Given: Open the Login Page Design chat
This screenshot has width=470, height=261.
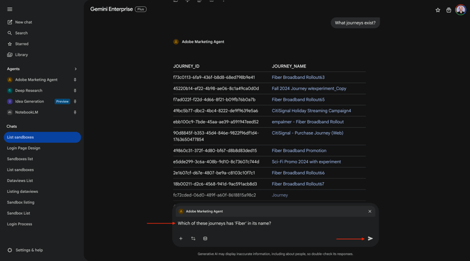Looking at the screenshot, I should tap(24, 148).
